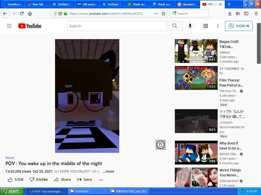Screen dimensions: 261x195
Task: Open the Firefox hamburger menu
Action: [x=256, y=14]
